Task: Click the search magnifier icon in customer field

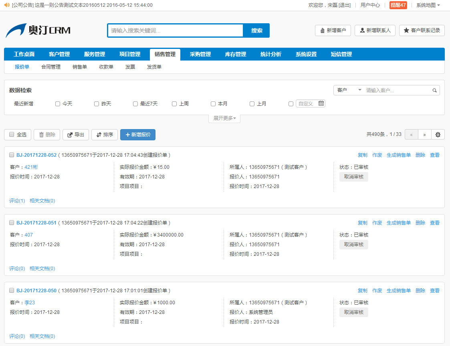Action: coord(434,91)
